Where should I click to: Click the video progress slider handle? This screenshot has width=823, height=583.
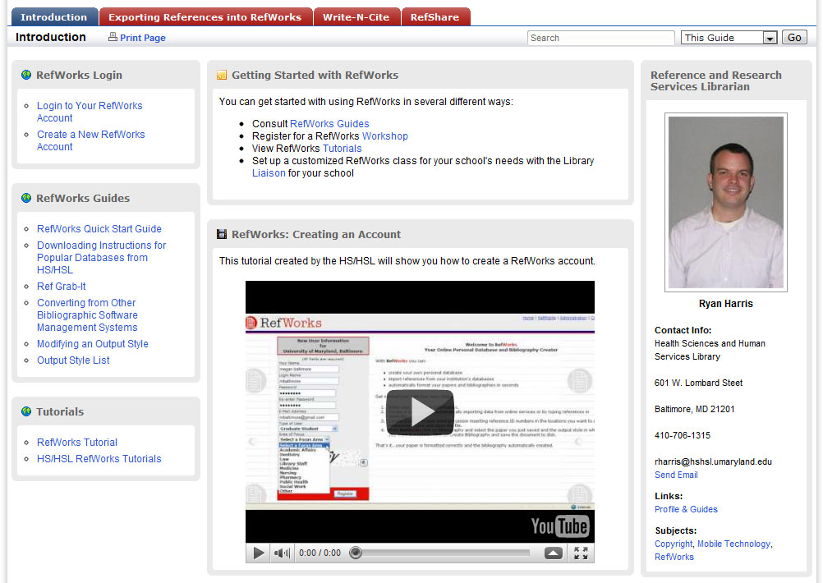[356, 553]
